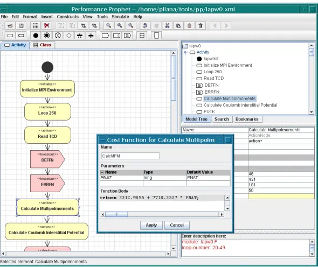Click the copy toolbar icon
The image size is (318, 267).
tap(178, 26)
